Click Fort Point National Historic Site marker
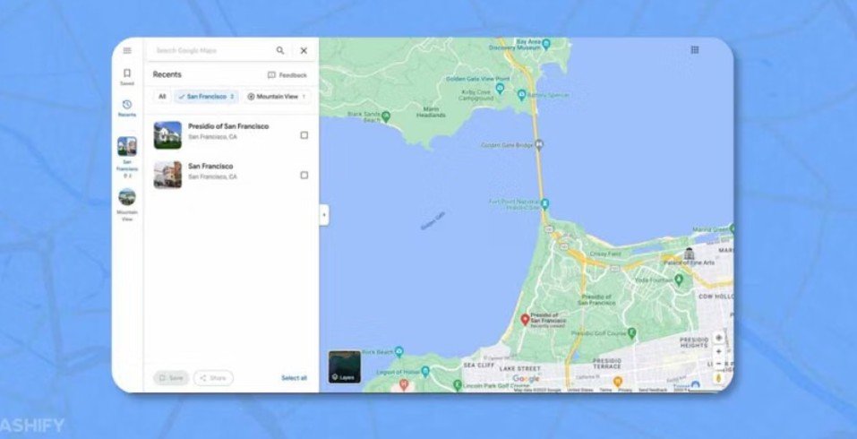 pyautogui.click(x=544, y=204)
